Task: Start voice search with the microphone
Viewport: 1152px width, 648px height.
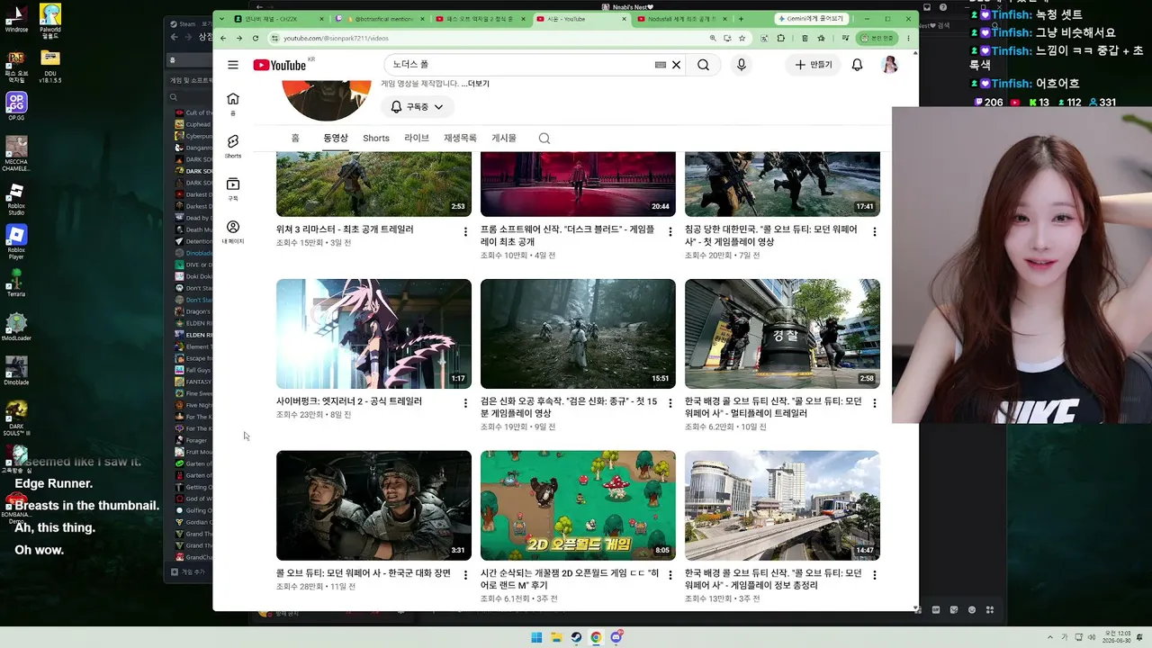Action: [742, 65]
